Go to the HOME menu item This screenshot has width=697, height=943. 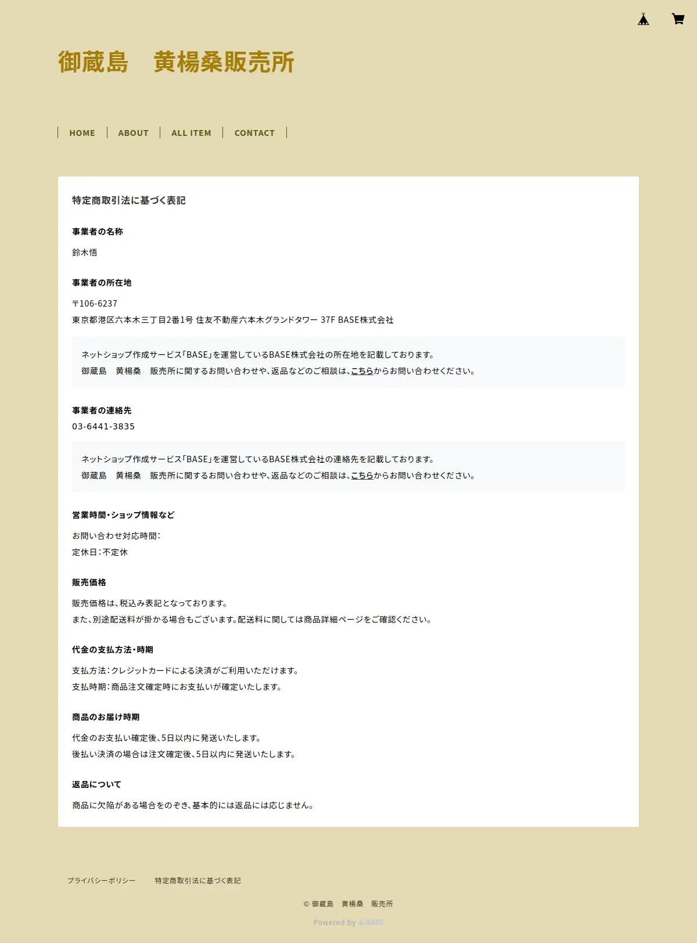click(82, 133)
